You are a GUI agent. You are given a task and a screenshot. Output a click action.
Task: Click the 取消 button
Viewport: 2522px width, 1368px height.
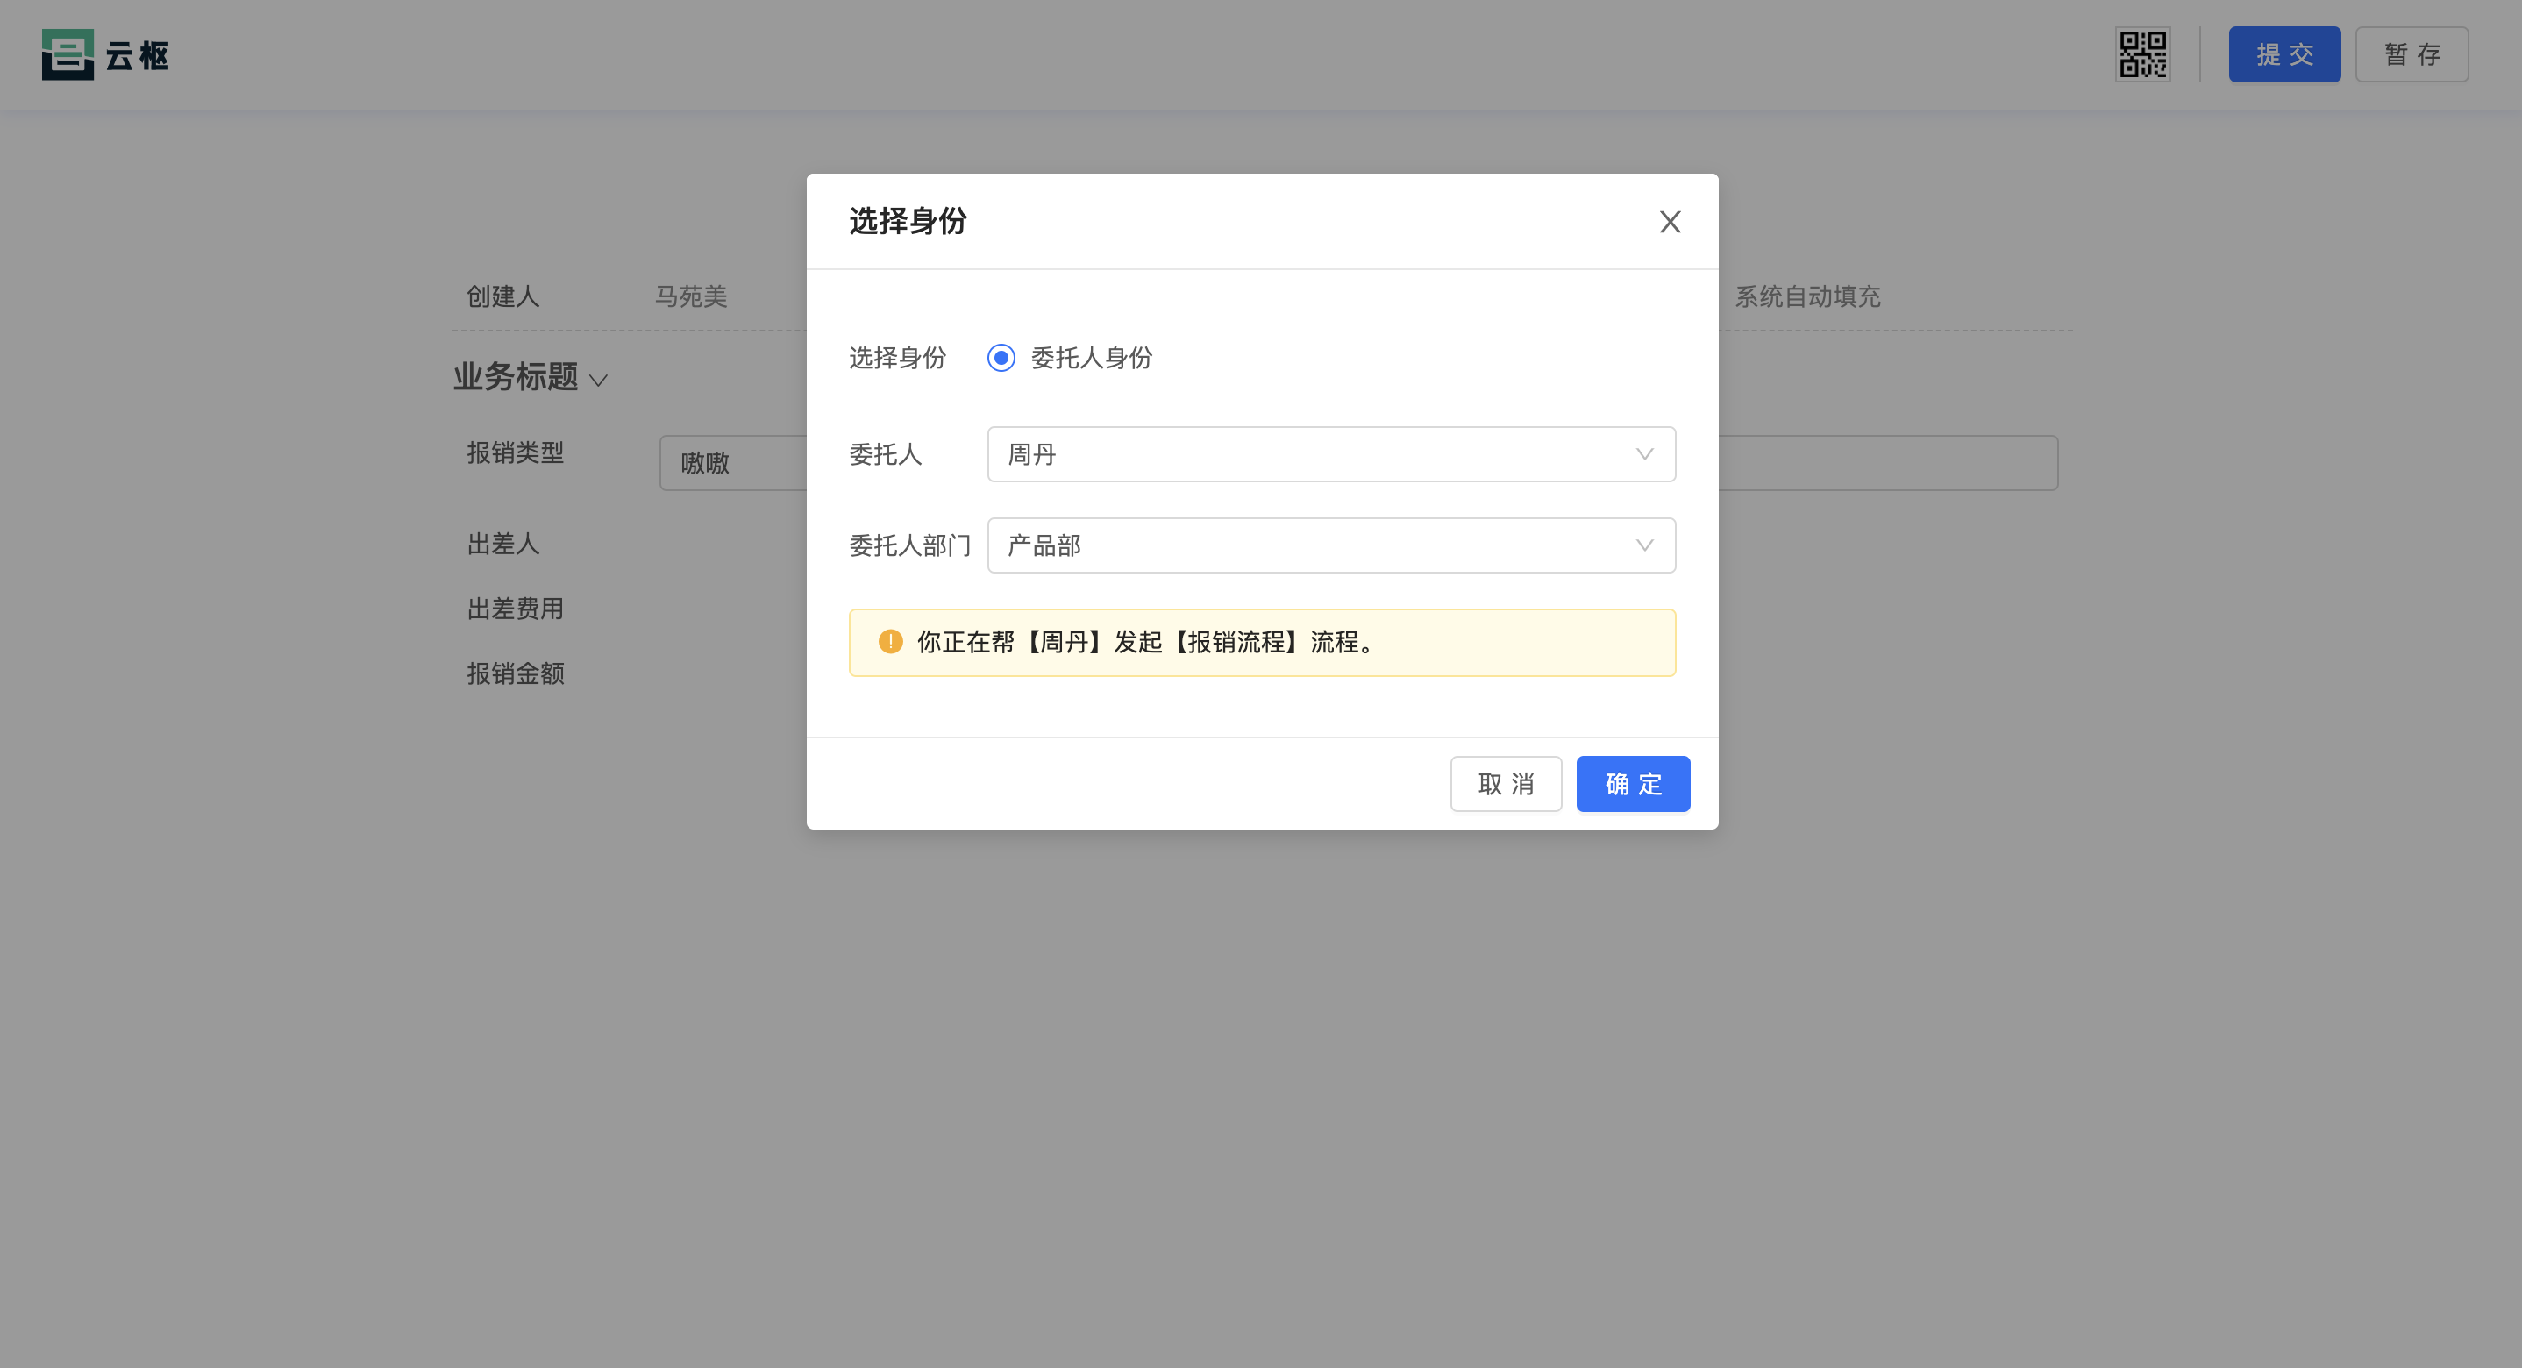pos(1506,784)
